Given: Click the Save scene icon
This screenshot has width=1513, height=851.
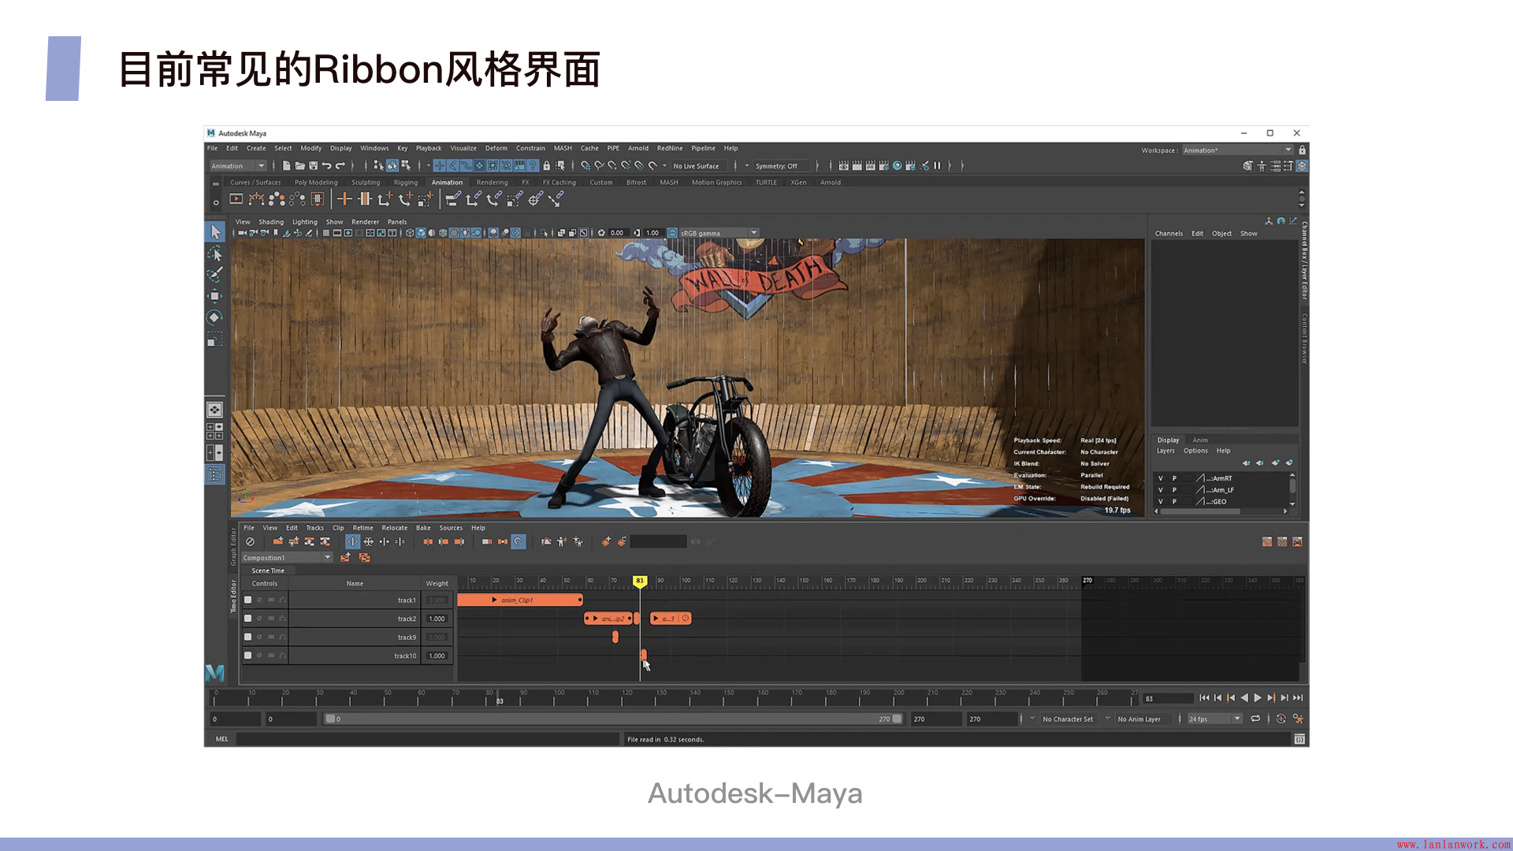Looking at the screenshot, I should click(x=313, y=165).
